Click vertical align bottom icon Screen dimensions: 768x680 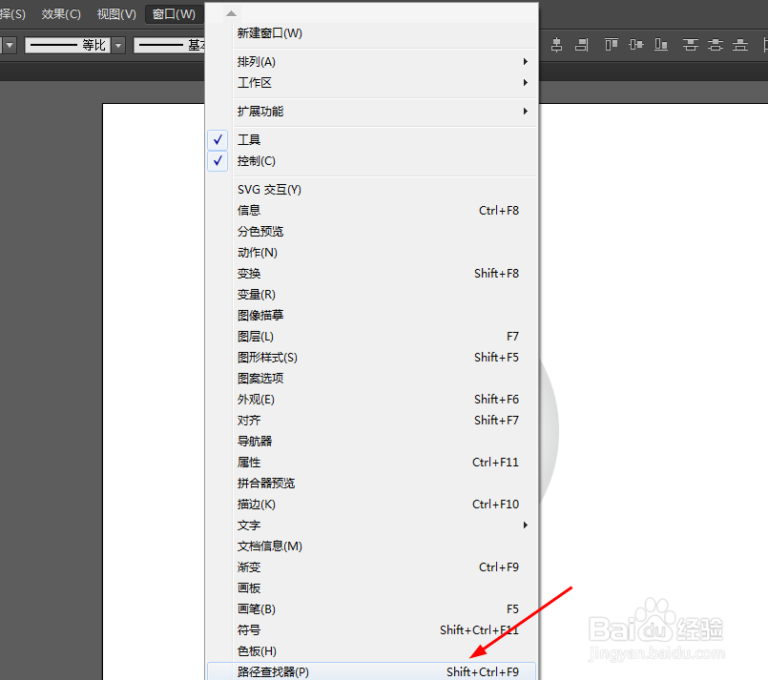pyautogui.click(x=661, y=45)
